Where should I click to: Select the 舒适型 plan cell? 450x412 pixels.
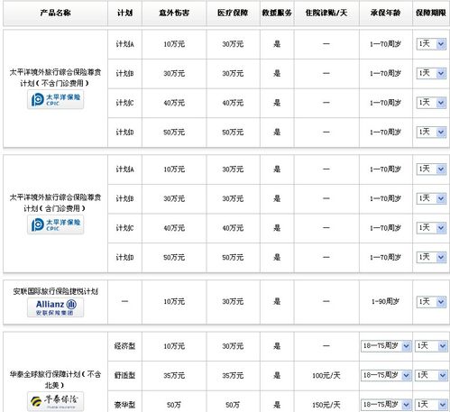tap(124, 375)
